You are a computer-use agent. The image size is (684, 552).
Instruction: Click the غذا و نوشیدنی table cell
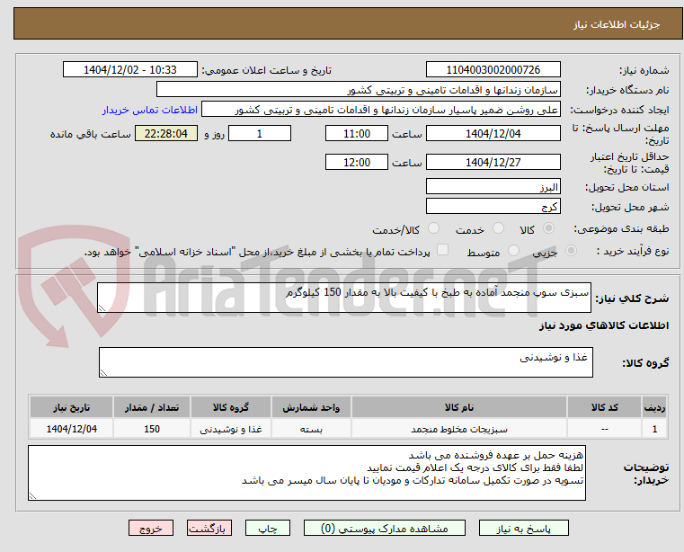point(231,430)
